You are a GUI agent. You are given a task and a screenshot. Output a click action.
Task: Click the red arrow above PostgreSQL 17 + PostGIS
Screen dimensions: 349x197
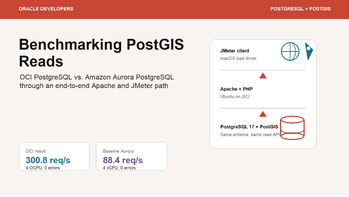[263, 114]
